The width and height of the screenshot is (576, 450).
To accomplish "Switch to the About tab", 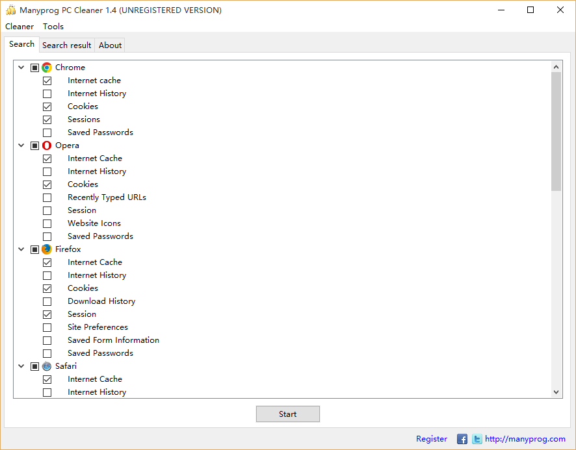I will tap(110, 45).
